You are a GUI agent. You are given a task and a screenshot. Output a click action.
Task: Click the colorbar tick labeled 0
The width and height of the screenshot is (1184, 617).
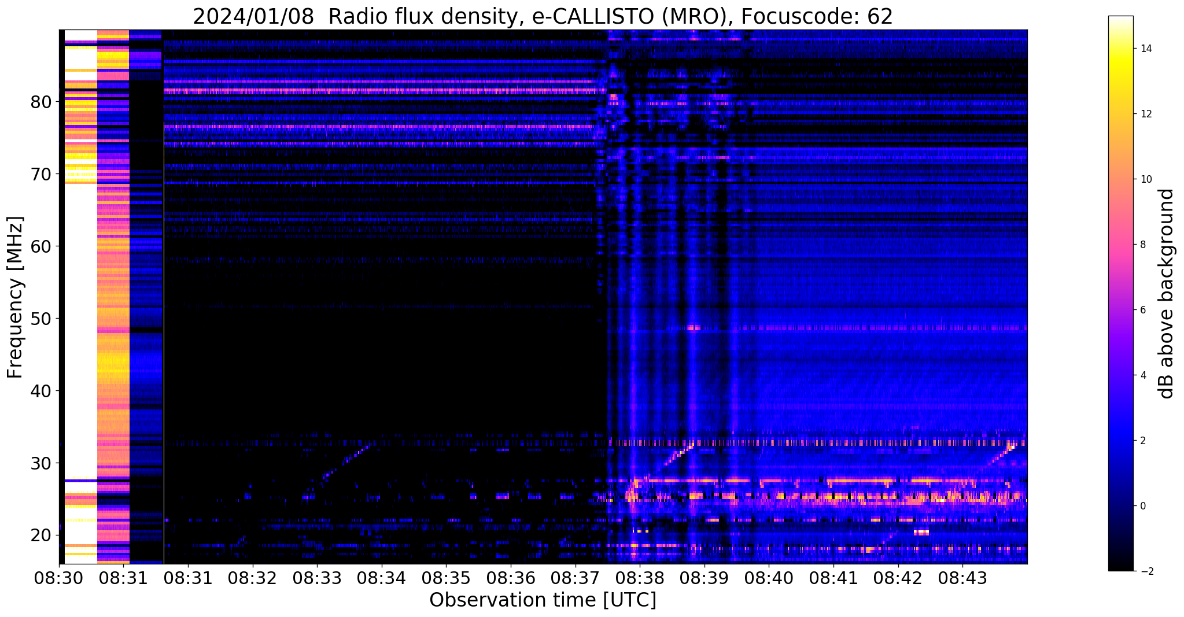tap(1142, 506)
